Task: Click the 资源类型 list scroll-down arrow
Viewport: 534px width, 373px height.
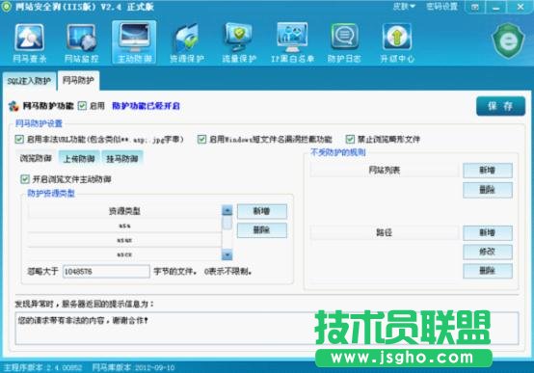Action: [x=227, y=254]
